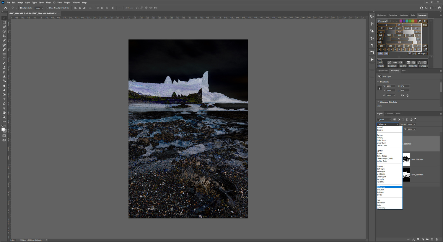Click Lumenzia Mask button
This screenshot has width=443, height=242.
click(381, 66)
